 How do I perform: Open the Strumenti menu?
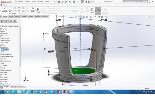click(40, 2)
